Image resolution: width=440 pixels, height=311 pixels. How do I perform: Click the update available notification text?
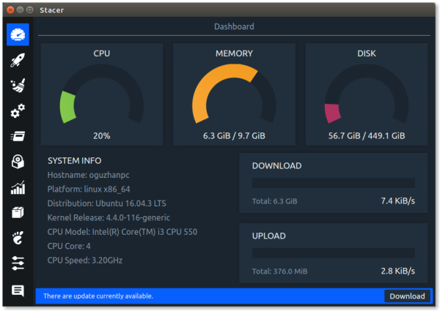pyautogui.click(x=98, y=296)
